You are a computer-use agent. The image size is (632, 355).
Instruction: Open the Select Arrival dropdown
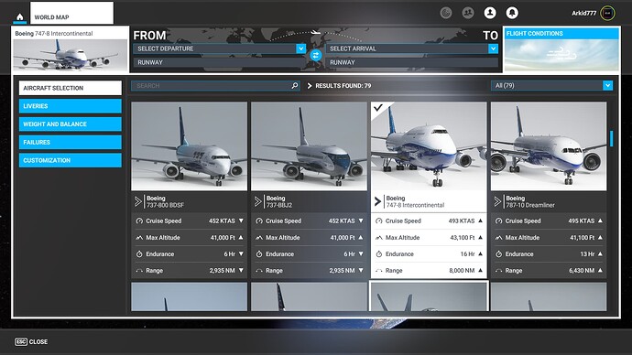(412, 48)
